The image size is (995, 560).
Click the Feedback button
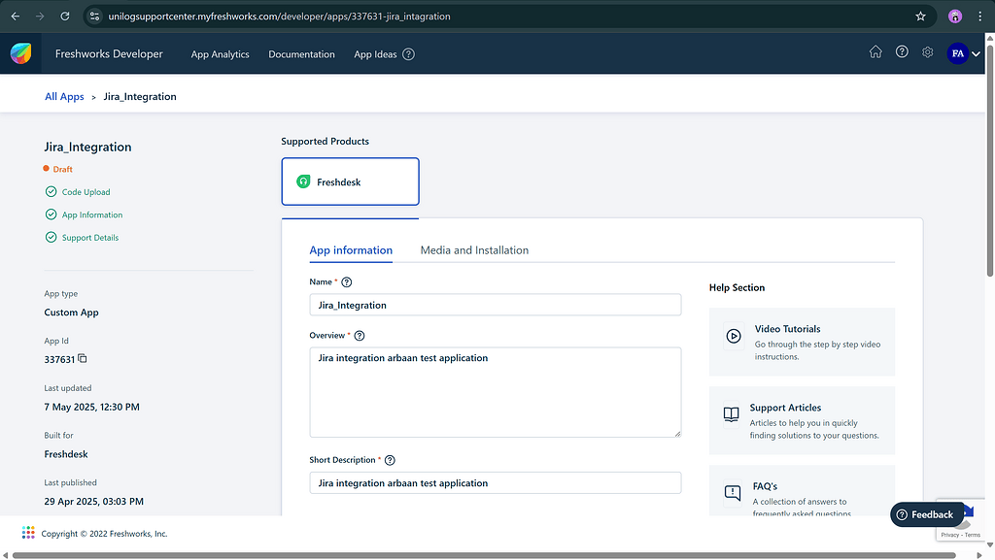click(x=926, y=514)
